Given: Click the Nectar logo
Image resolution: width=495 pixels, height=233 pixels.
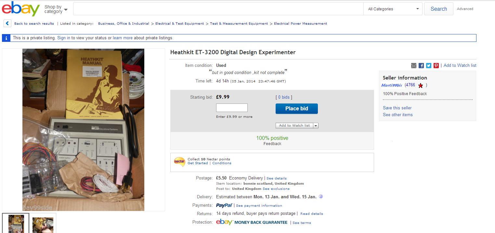Looking at the screenshot, I should click(x=179, y=161).
